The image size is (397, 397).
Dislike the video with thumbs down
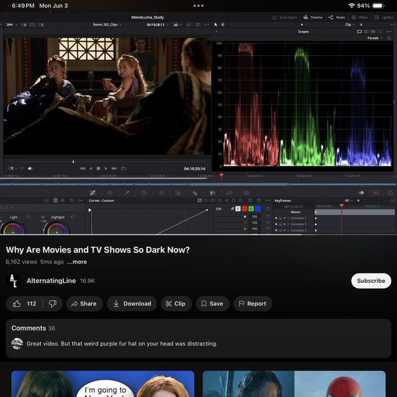coord(53,303)
